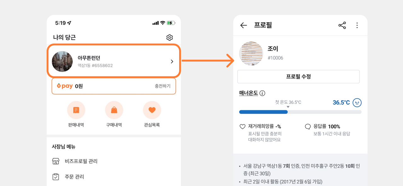The image size is (403, 186).
Task: Click the 사장님 메뉴 section heading
Action: [64, 147]
